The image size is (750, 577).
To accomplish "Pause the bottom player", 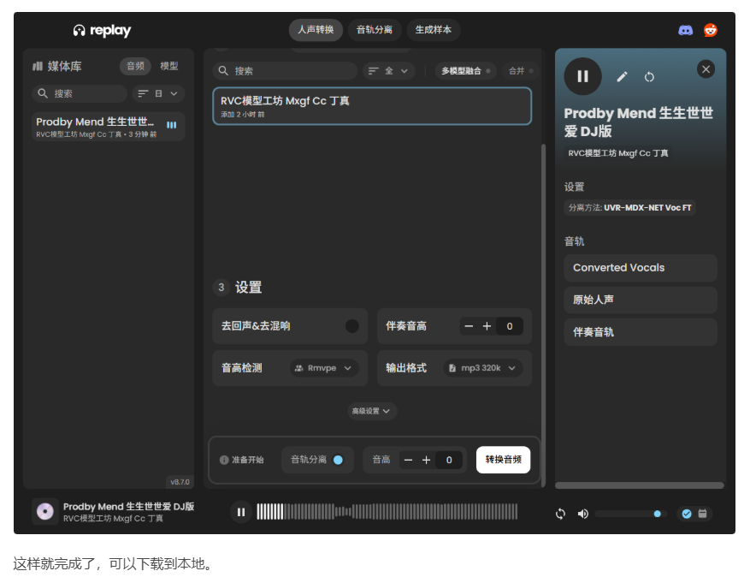I will 241,512.
